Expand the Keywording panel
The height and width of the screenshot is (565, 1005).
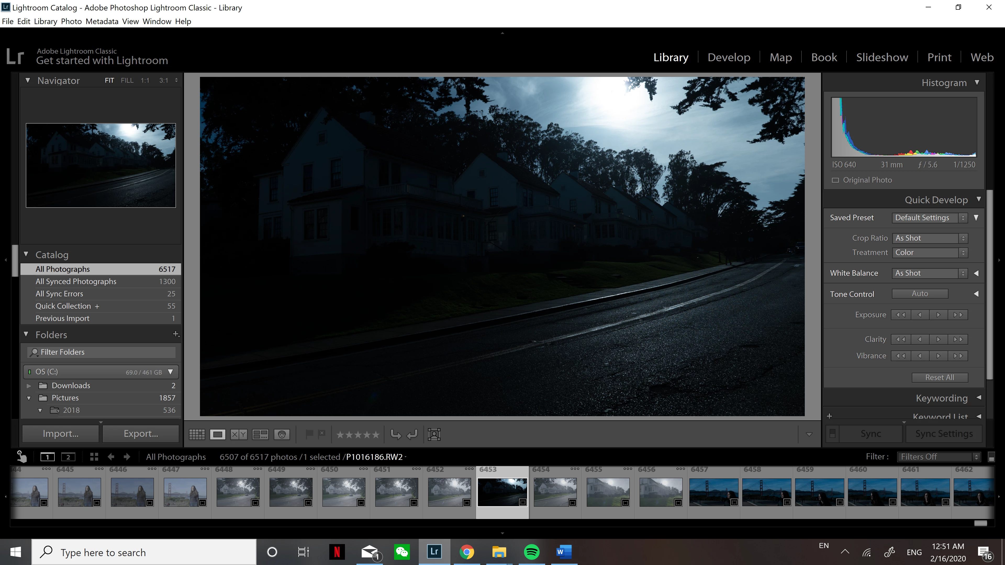point(979,398)
